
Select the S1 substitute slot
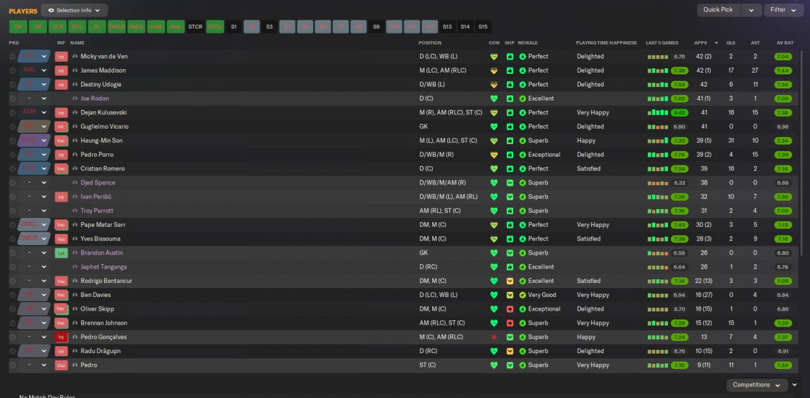click(234, 27)
